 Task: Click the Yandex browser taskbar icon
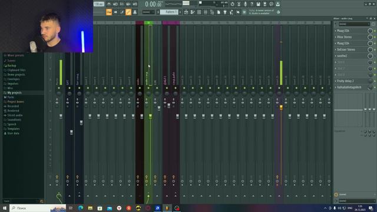tap(119, 208)
